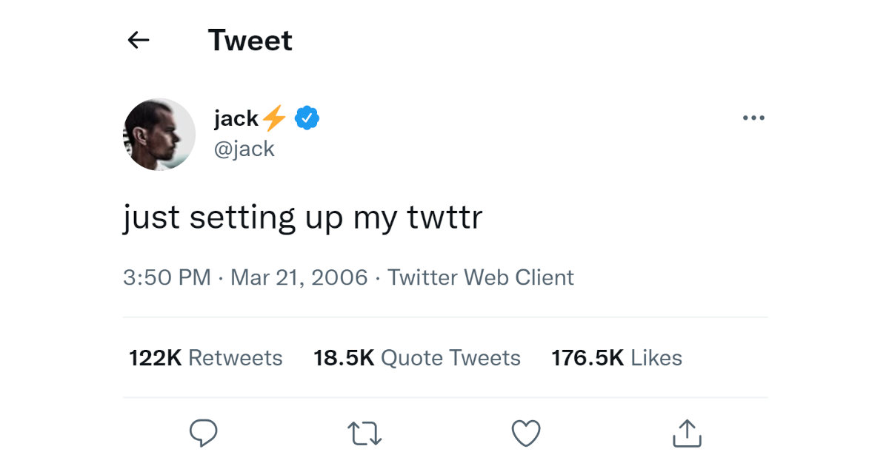Go back using the left arrow
Screen dimensions: 889x466
click(139, 40)
